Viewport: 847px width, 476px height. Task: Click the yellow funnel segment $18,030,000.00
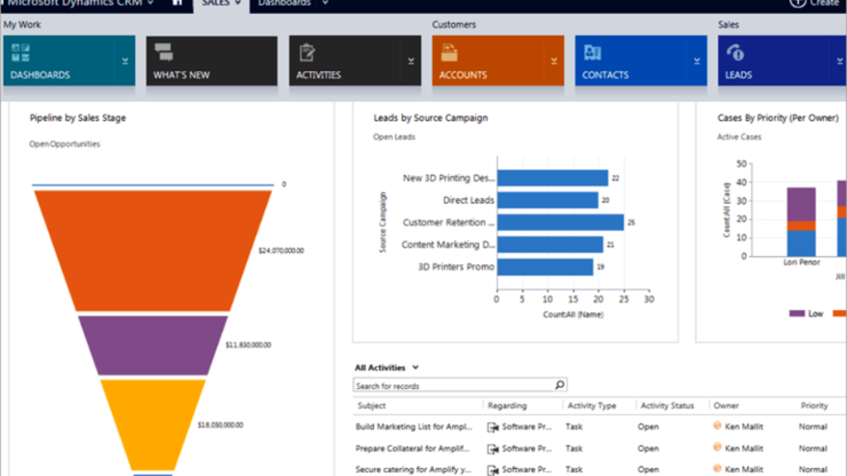153,424
